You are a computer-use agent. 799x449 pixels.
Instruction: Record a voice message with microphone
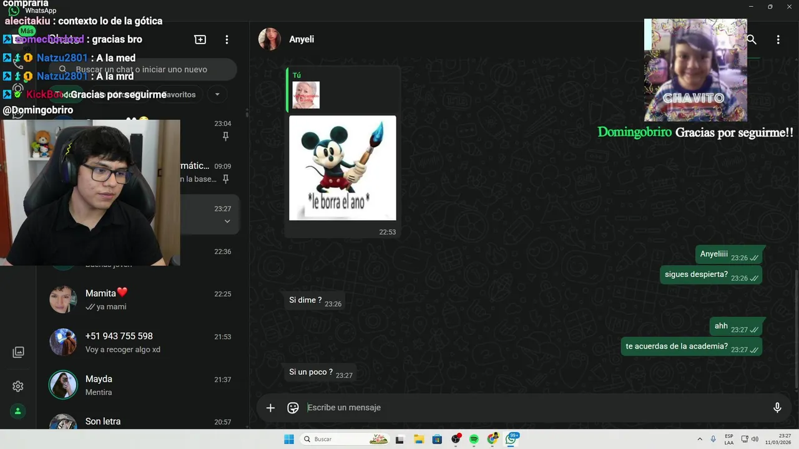(x=777, y=408)
